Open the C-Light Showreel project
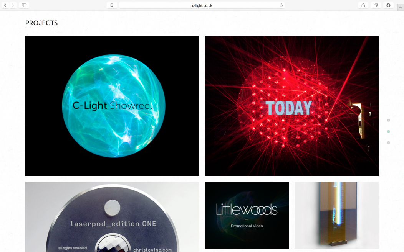Viewport: 404px width, 252px height. (112, 106)
